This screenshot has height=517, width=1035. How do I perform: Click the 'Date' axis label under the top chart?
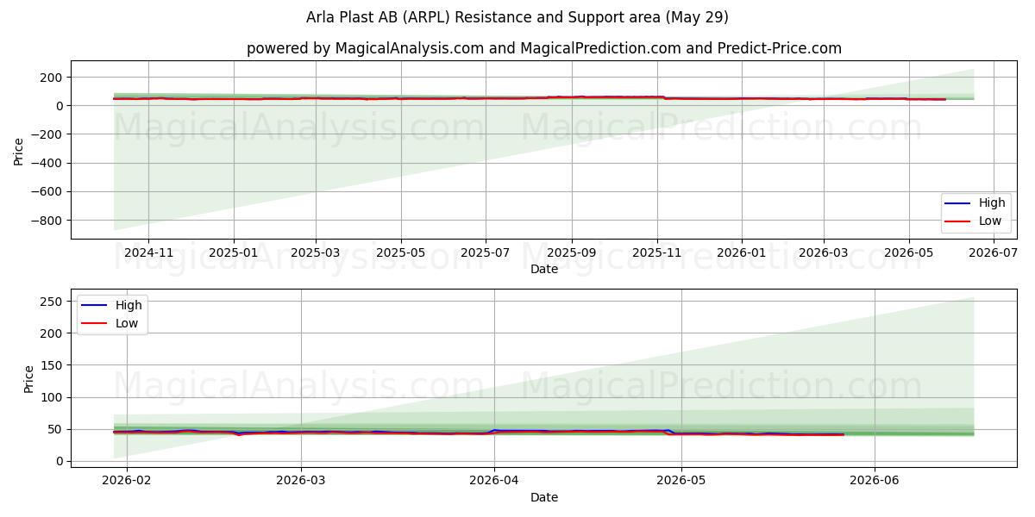544,270
